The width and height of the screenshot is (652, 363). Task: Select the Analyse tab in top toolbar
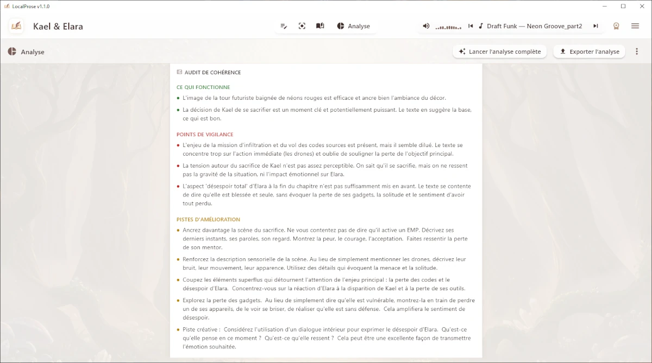[353, 26]
